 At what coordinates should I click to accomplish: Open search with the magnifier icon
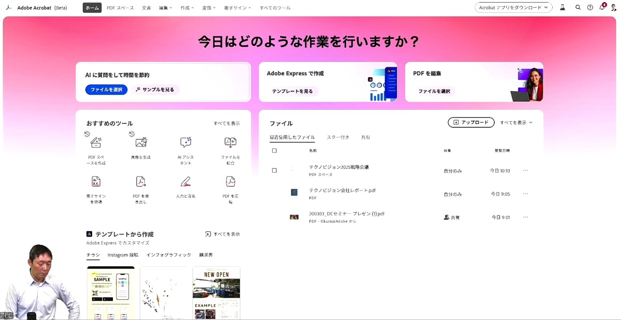tap(578, 8)
